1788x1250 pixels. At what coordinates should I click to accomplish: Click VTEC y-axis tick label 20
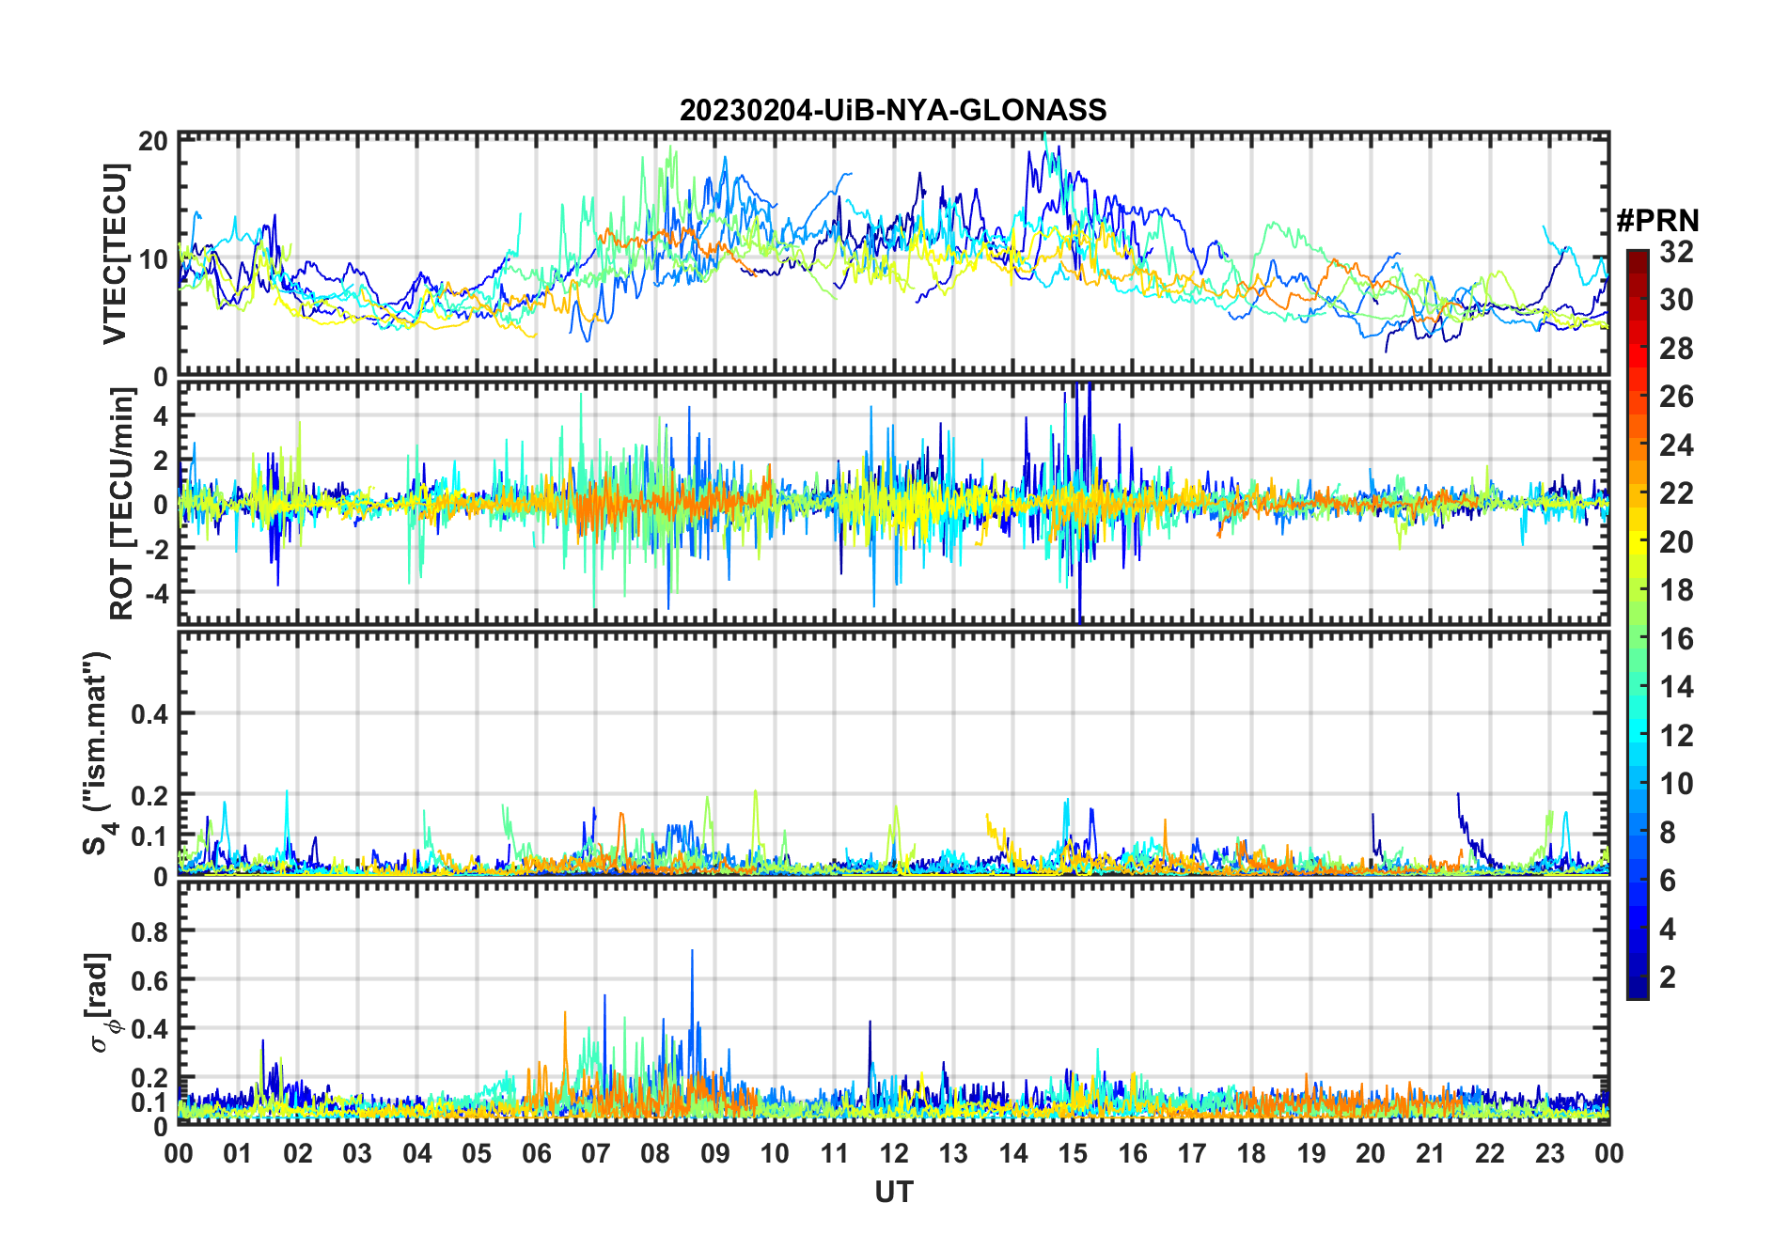(153, 142)
